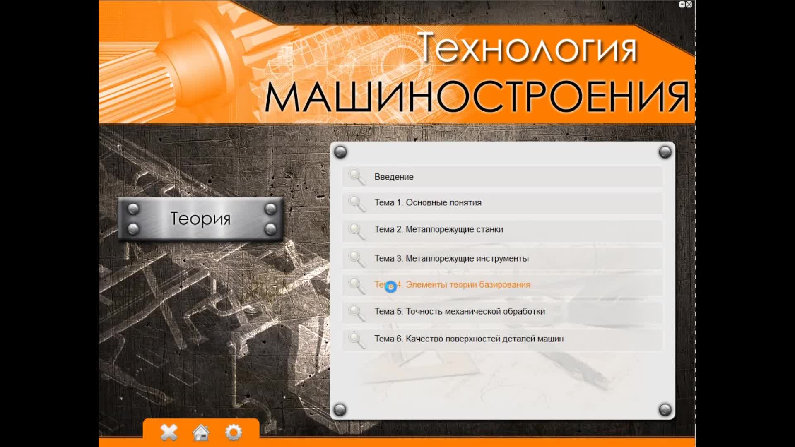Select the Home icon on the bottom toolbar
Screen dimensions: 795x447
(x=200, y=433)
